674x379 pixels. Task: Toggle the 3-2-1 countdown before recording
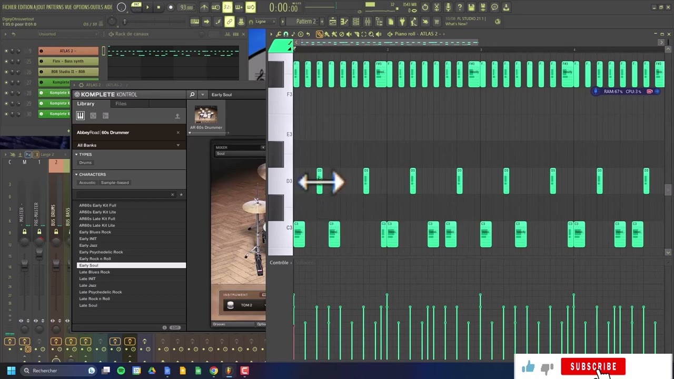point(227,7)
